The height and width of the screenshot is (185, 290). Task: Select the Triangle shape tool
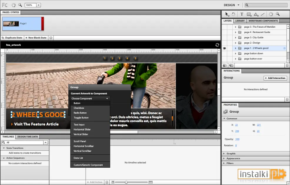(x=256, y=14)
